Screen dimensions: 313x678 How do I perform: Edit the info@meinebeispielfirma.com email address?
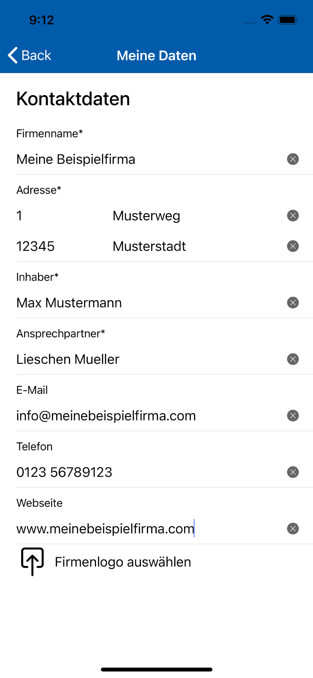pos(106,416)
